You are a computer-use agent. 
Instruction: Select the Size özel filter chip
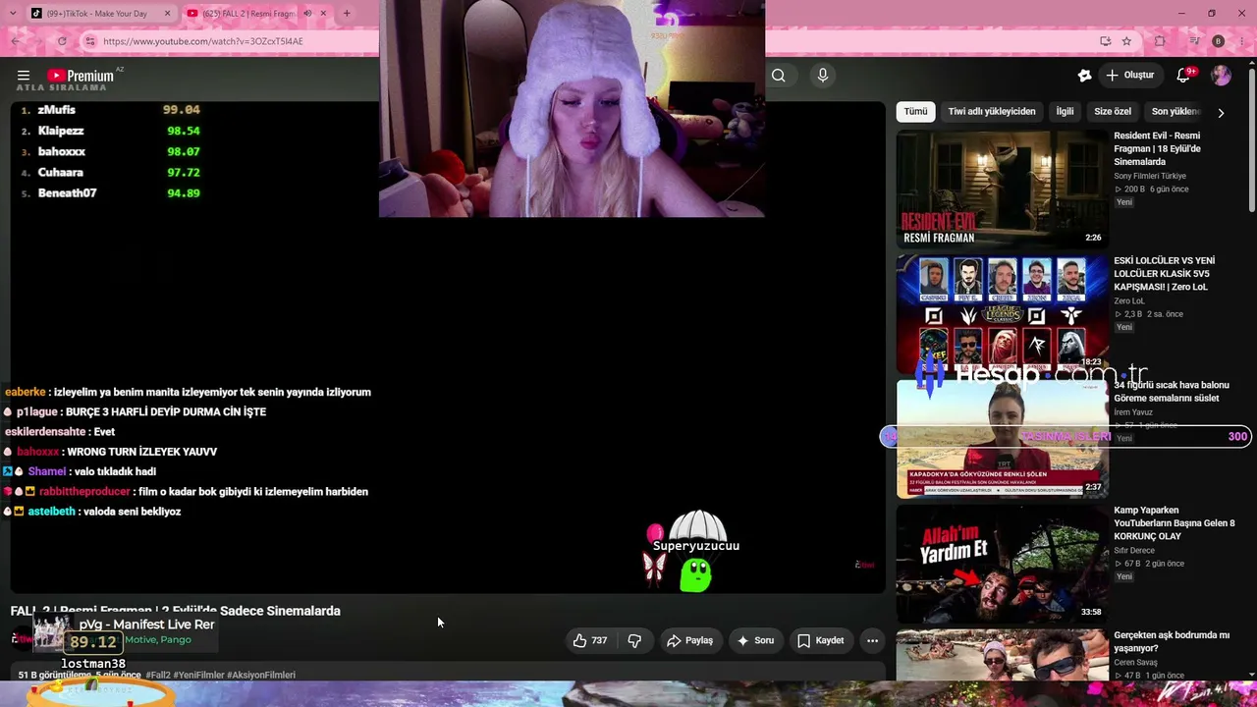(x=1113, y=112)
